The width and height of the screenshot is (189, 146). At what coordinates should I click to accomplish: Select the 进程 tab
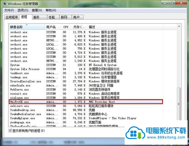coord(25,17)
